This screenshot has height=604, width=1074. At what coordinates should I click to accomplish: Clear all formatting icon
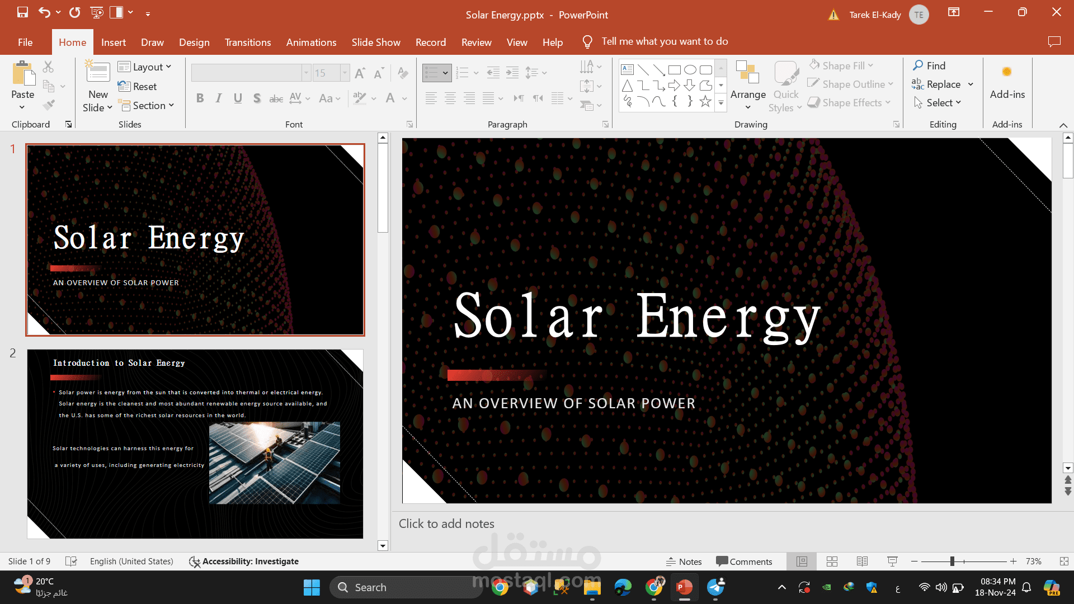(402, 73)
